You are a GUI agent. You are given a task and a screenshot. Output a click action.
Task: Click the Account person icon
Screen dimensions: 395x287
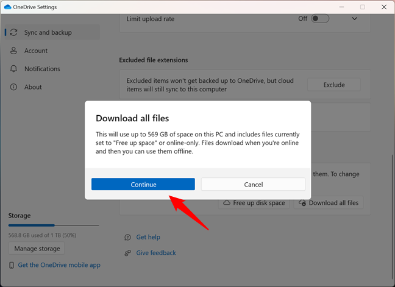tap(13, 51)
